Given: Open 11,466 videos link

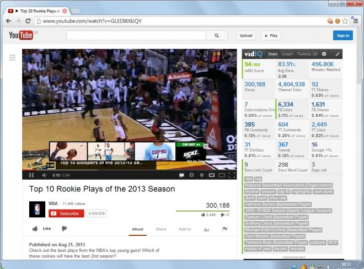Looking at the screenshot, I should 74,204.
